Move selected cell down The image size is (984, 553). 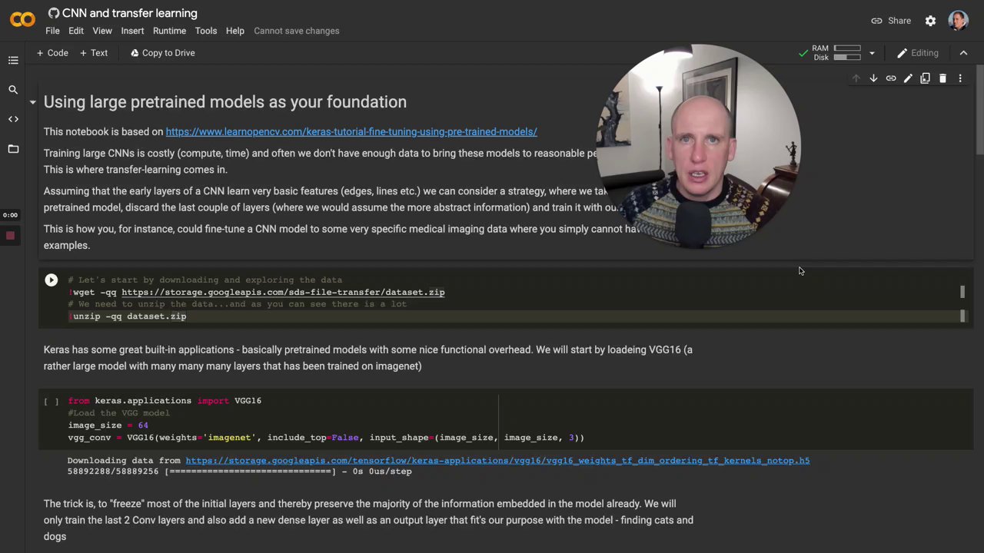click(873, 78)
